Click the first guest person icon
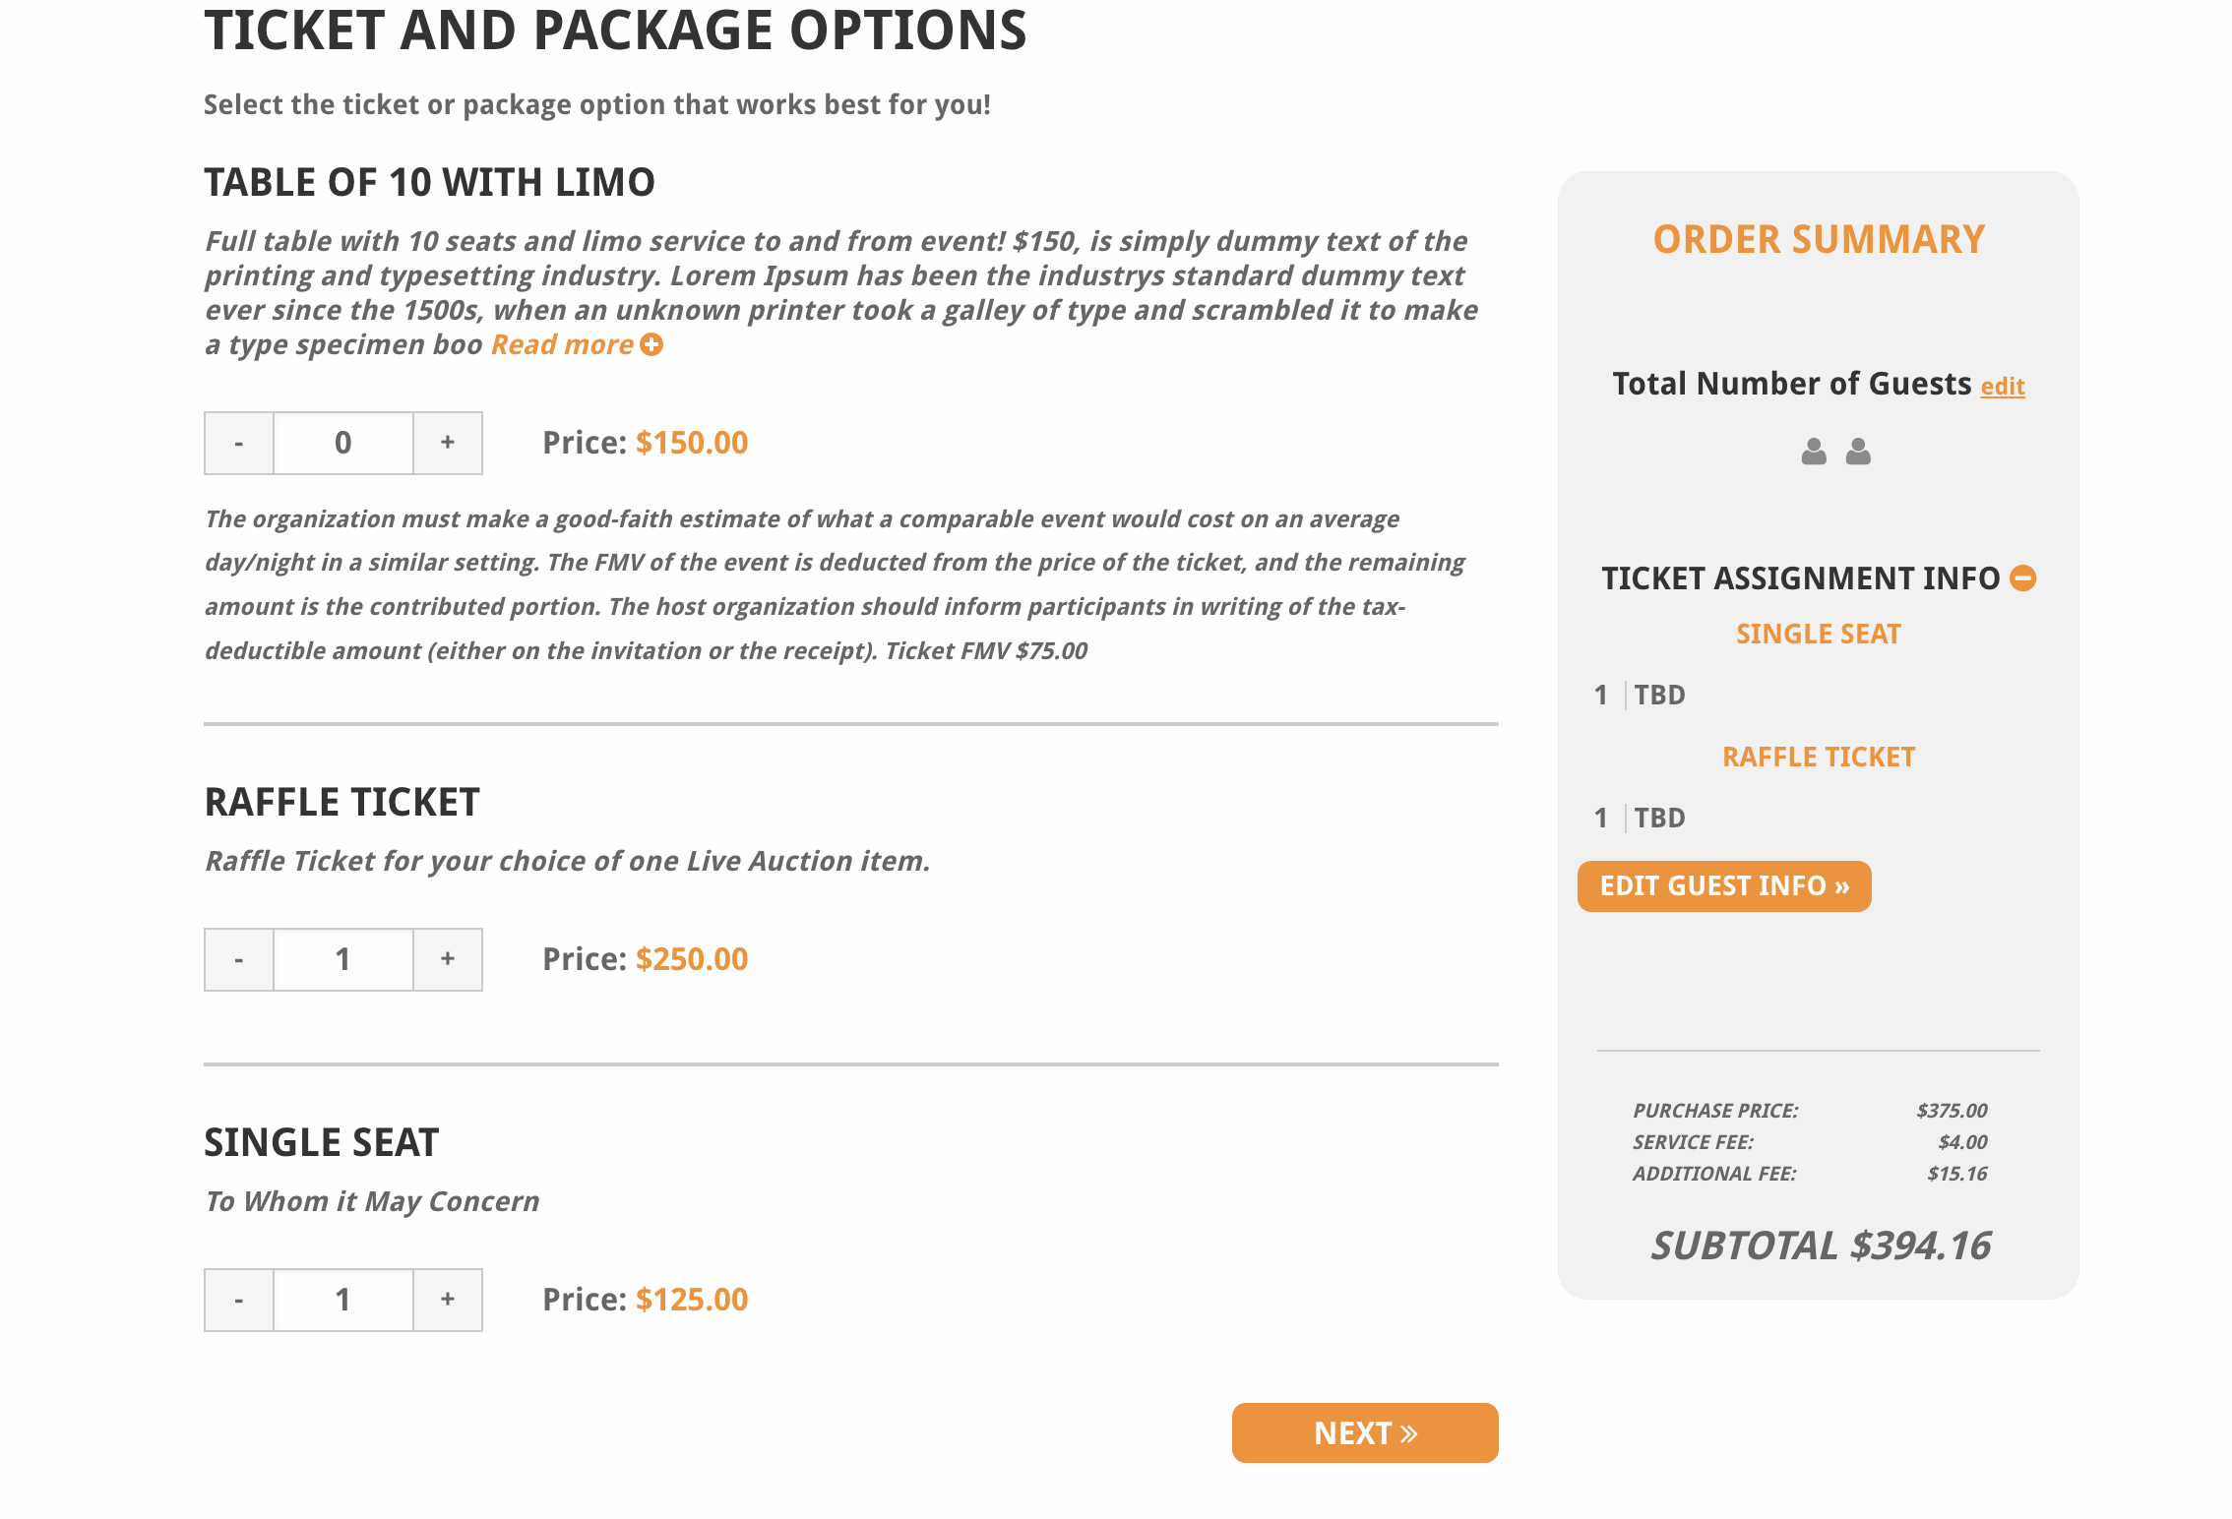 click(1814, 452)
